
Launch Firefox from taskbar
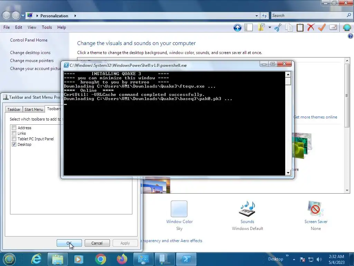(122, 259)
